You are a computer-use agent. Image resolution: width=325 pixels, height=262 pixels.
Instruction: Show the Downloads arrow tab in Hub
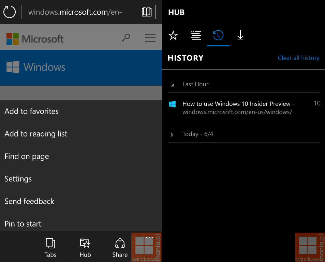240,35
